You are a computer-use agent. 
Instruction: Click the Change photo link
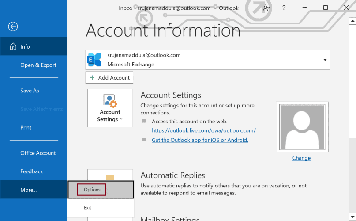301,158
